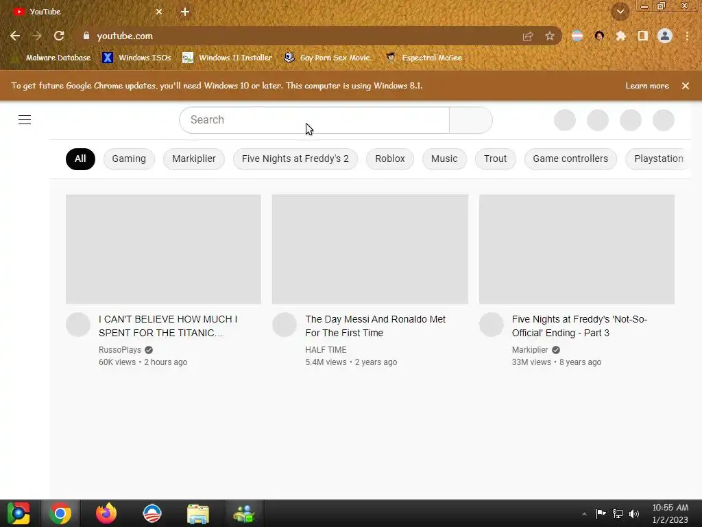Launch Firefox from the taskbar
The image size is (702, 527).
pos(106,513)
